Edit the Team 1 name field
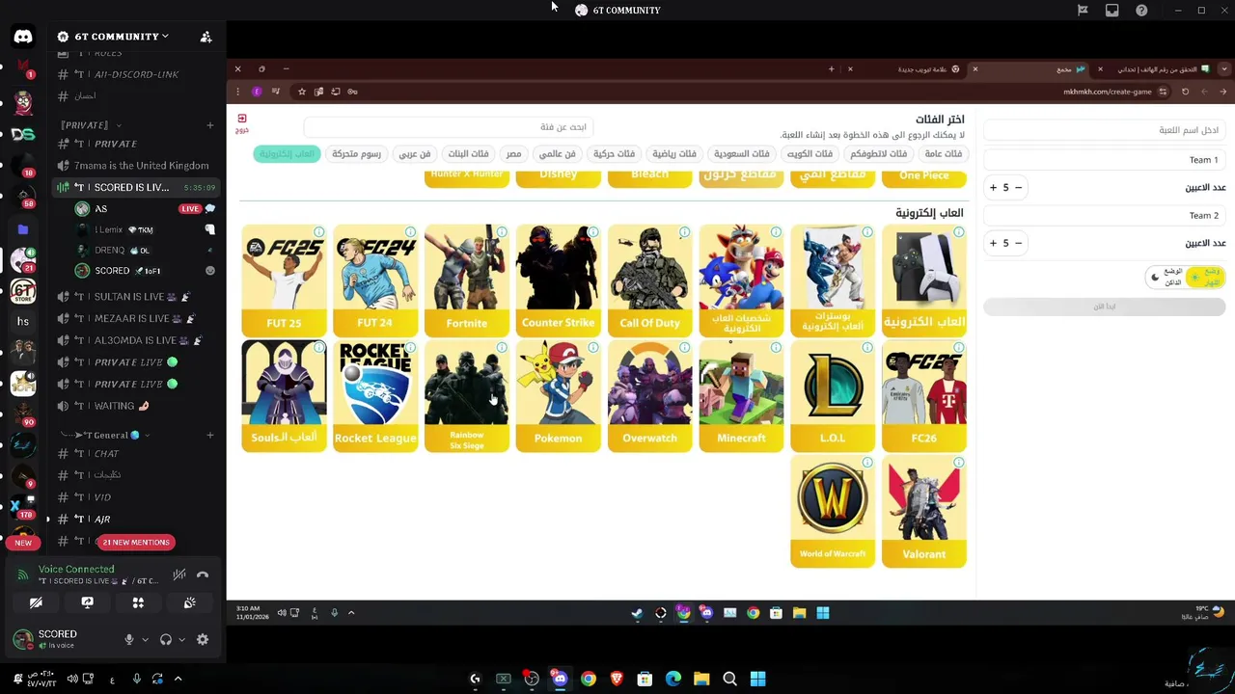 tap(1104, 160)
